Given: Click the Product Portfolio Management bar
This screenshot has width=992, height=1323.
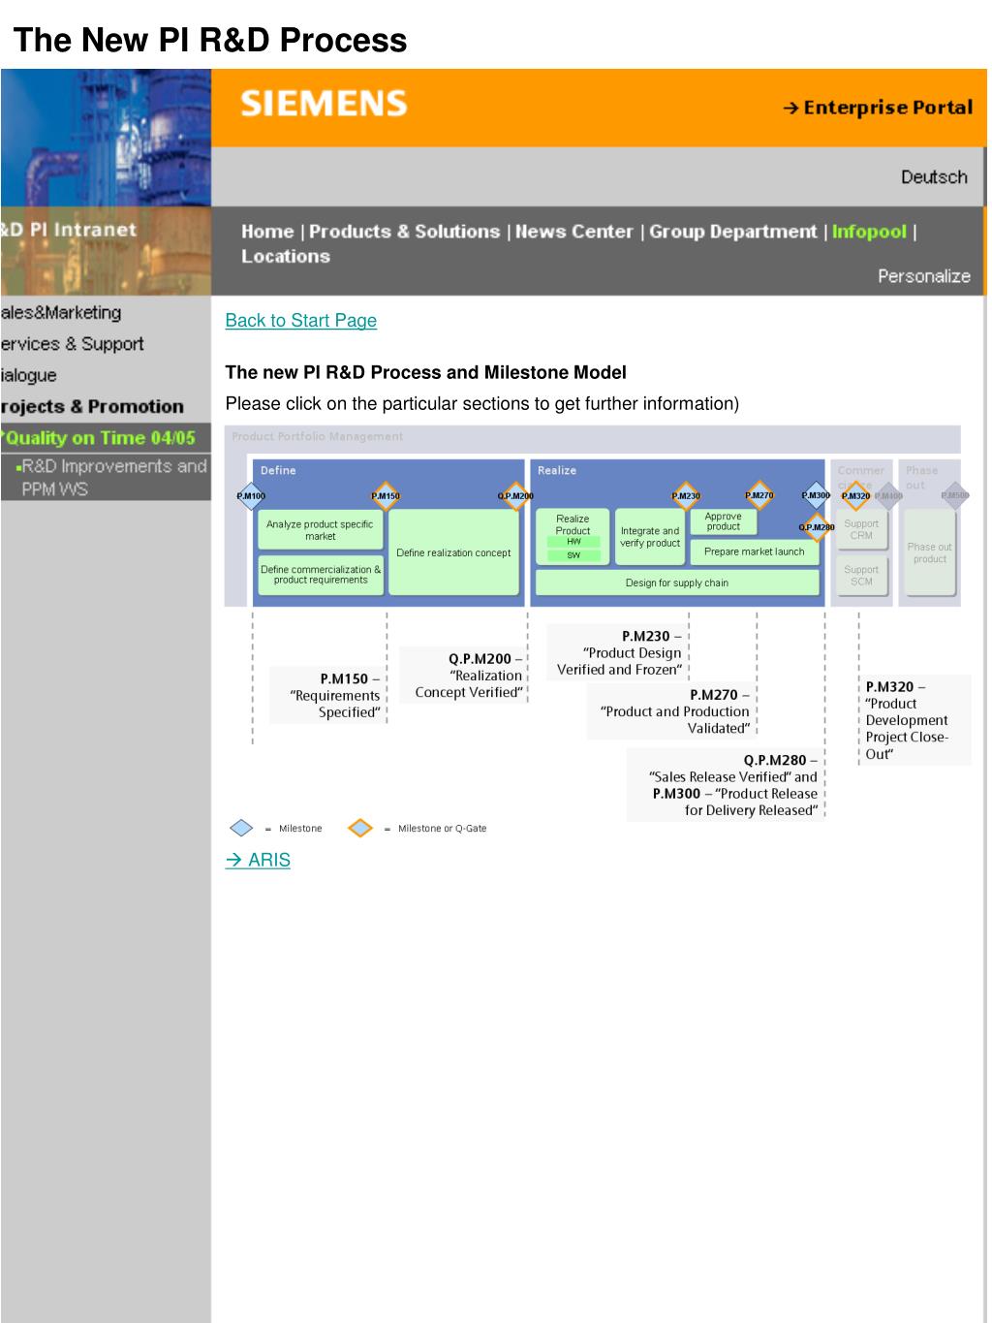Looking at the screenshot, I should (x=592, y=437).
